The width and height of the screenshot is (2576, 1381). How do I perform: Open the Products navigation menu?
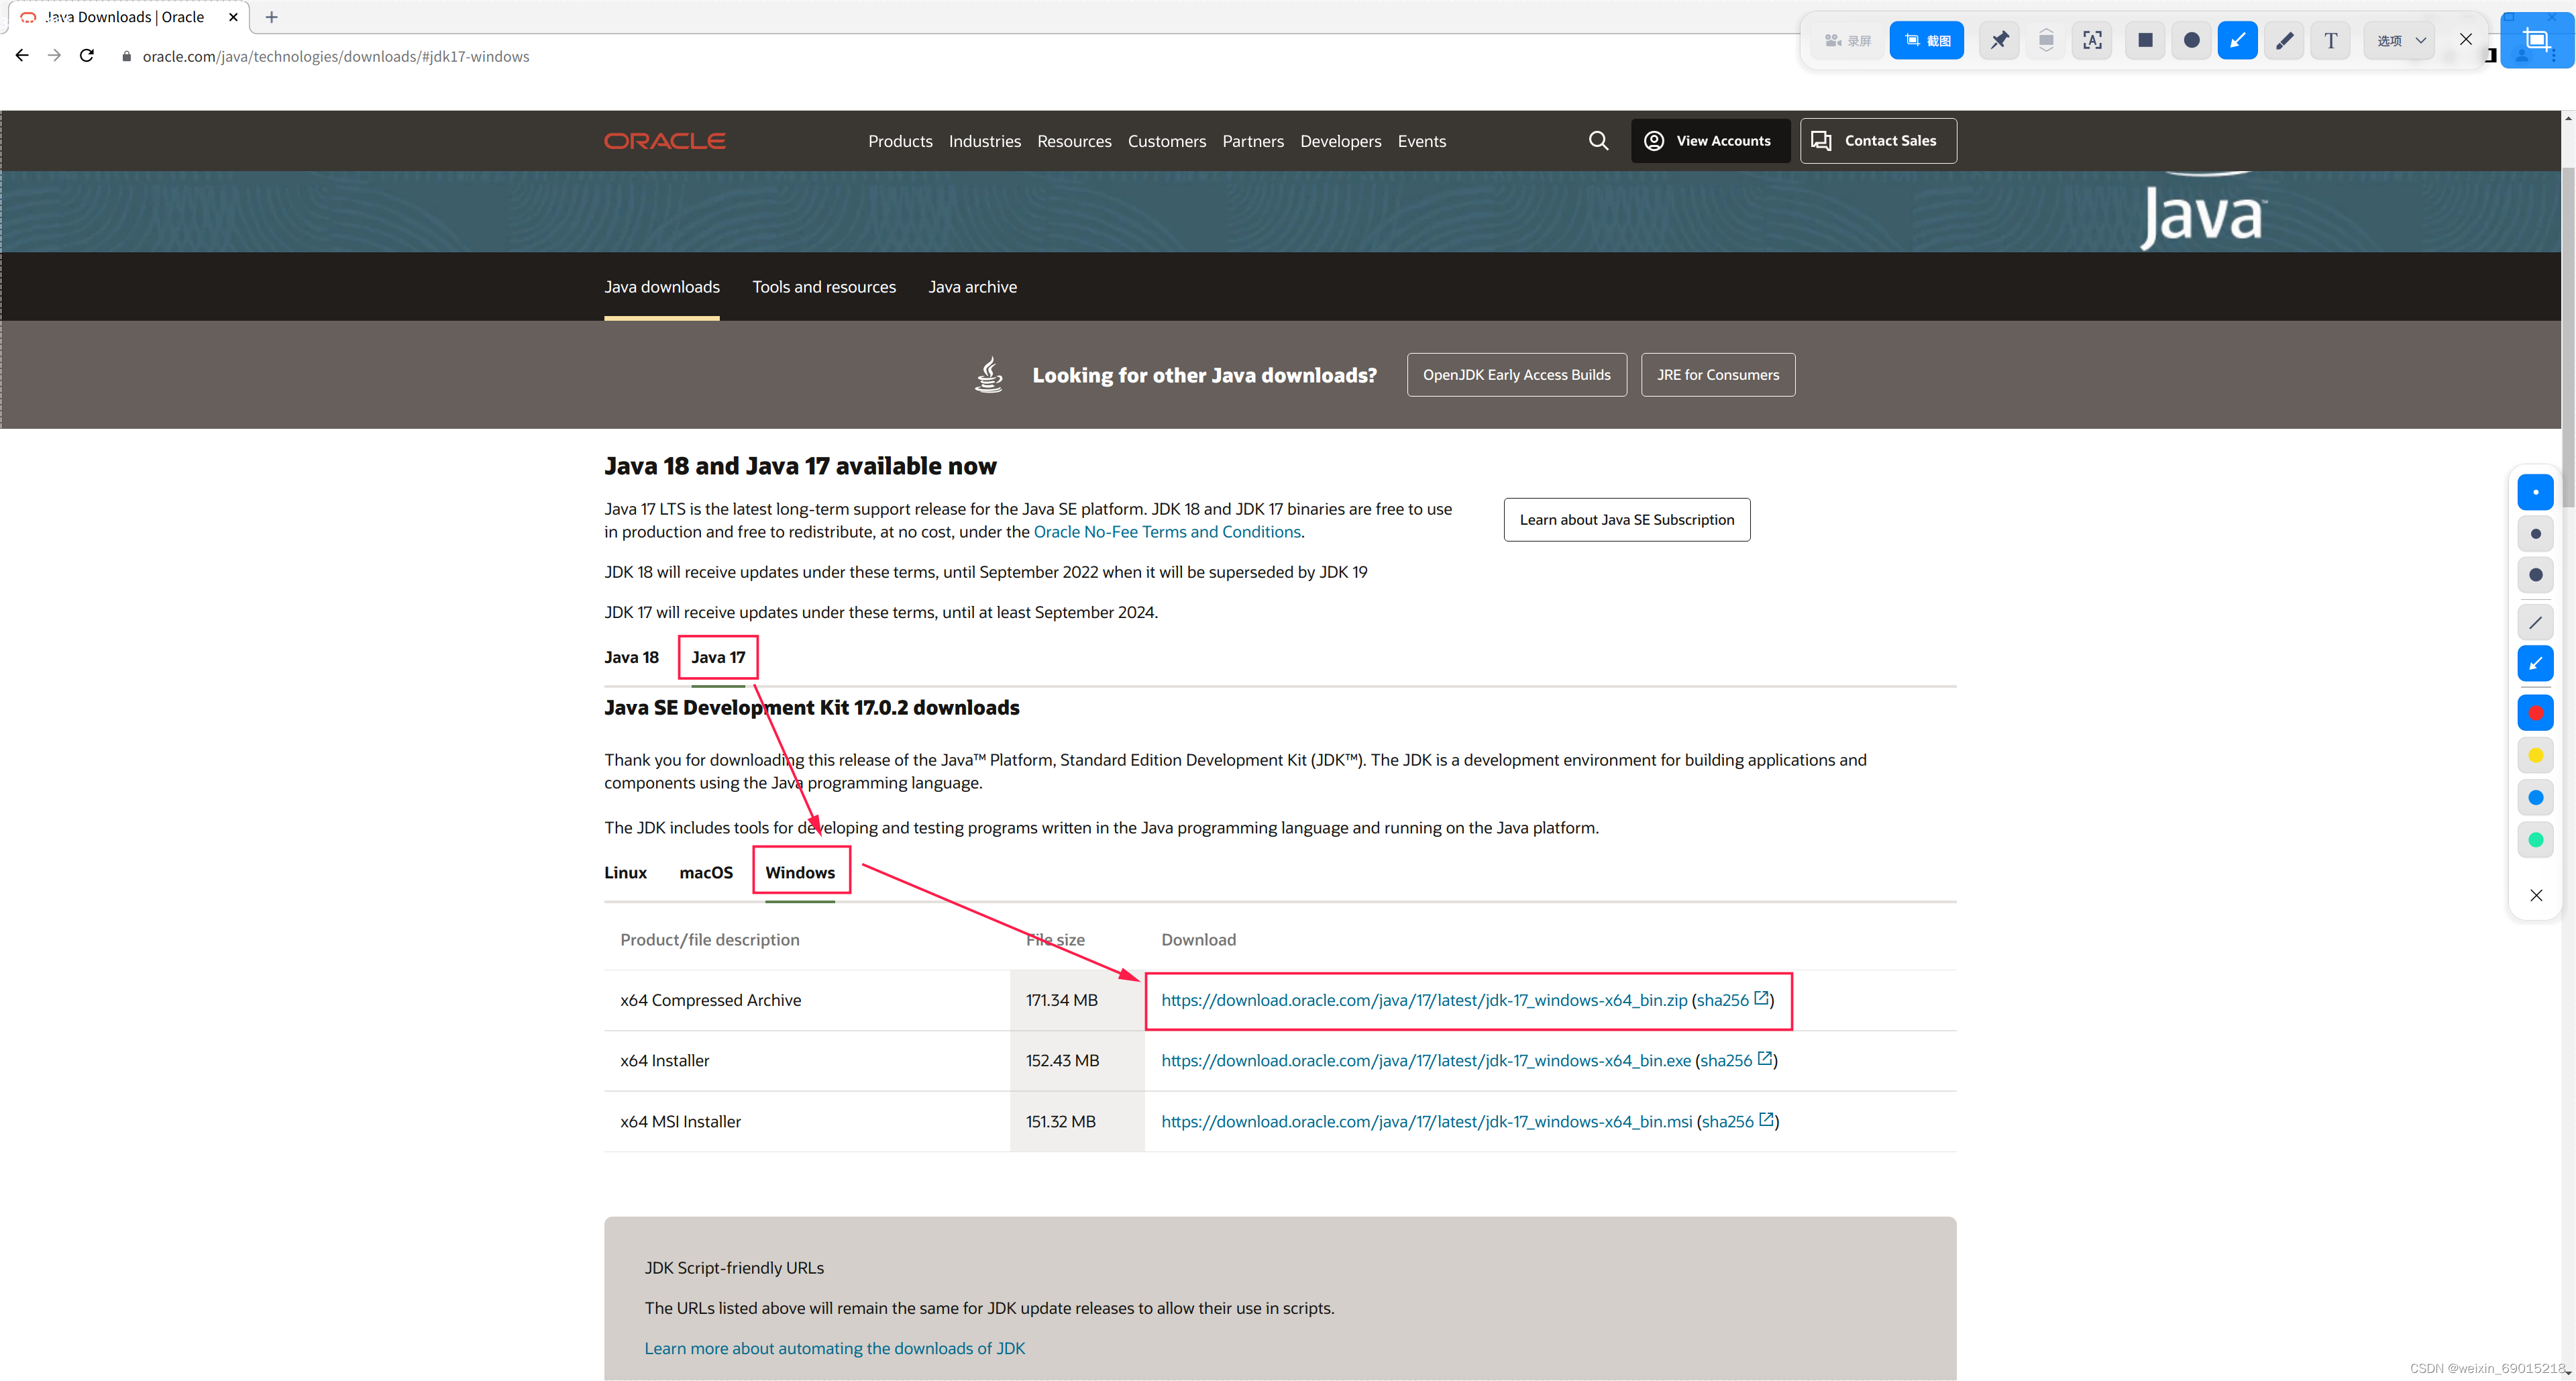(x=900, y=141)
